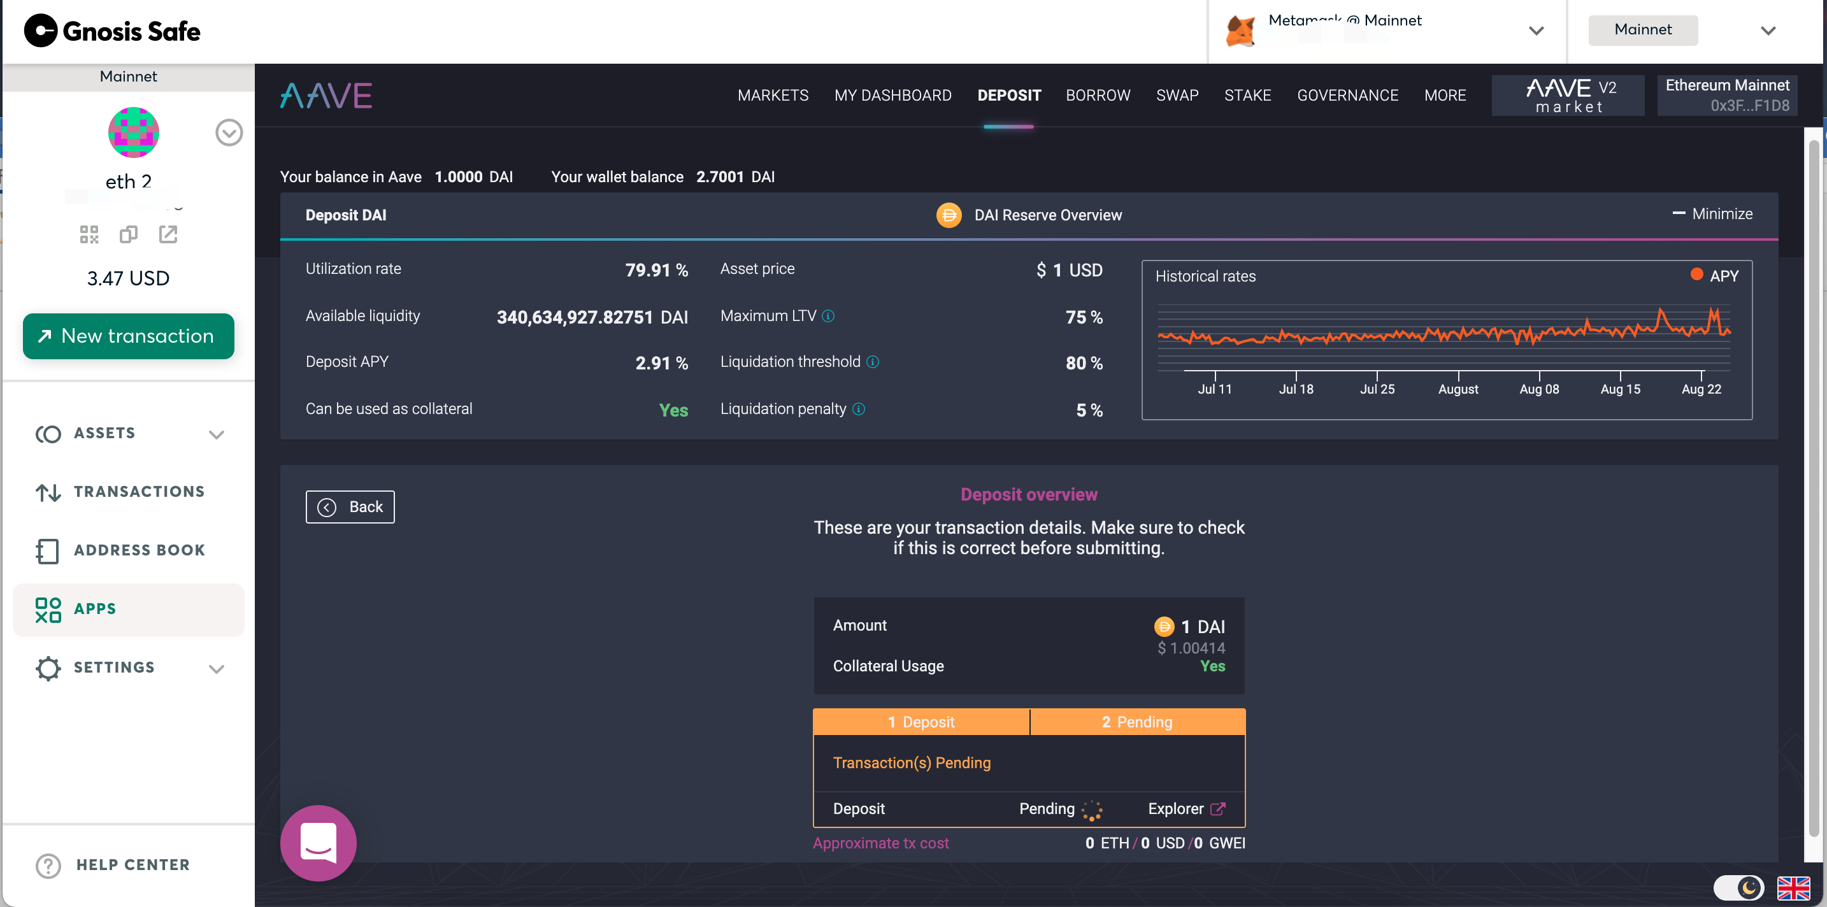Click '340,634,927.82751 DAI' liquidity value
Screen dimensions: 1827x907
pos(592,317)
